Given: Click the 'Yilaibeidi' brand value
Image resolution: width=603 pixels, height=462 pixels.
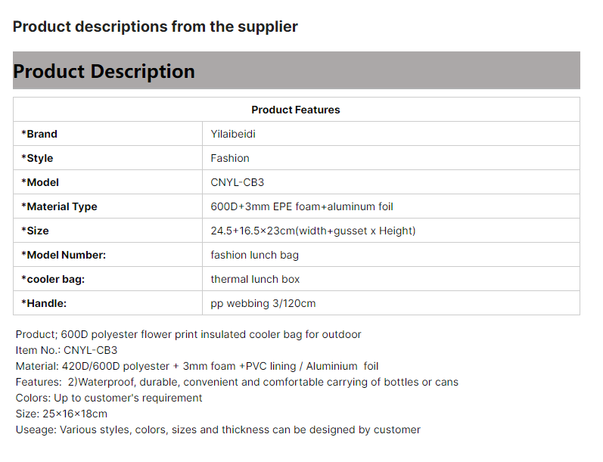Looking at the screenshot, I should [233, 134].
